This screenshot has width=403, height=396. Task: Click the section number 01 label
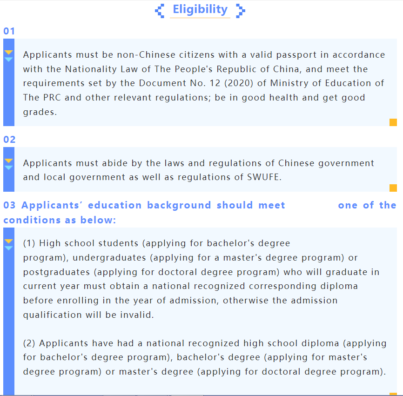pyautogui.click(x=9, y=31)
